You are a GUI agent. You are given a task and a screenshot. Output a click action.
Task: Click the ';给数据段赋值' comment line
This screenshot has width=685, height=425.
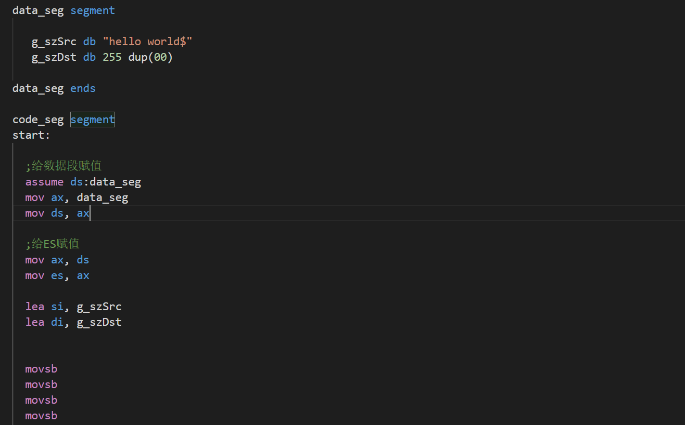(64, 166)
